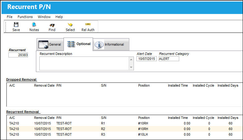Click the Dropped Removal A/C column header

pyautogui.click(x=12, y=86)
